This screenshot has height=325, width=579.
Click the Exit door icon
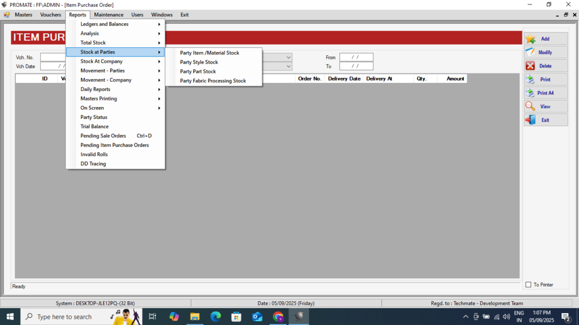point(530,120)
